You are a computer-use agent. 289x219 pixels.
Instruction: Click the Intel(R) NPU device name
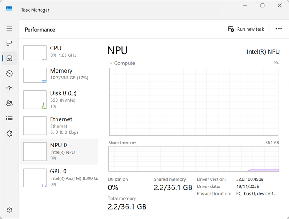(263, 52)
